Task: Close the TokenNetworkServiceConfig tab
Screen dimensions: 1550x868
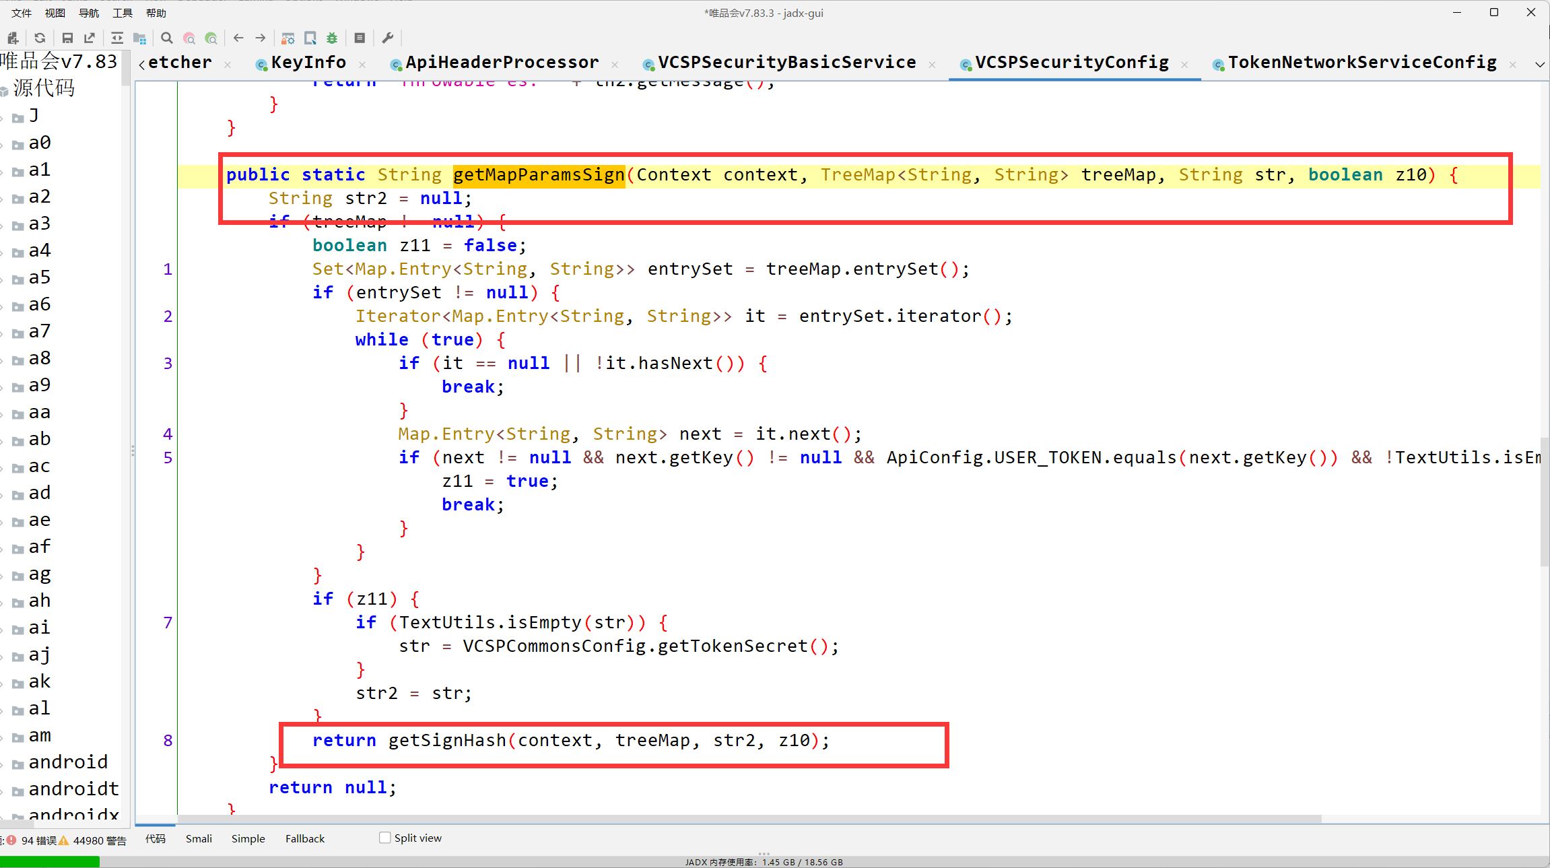Action: [1512, 65]
